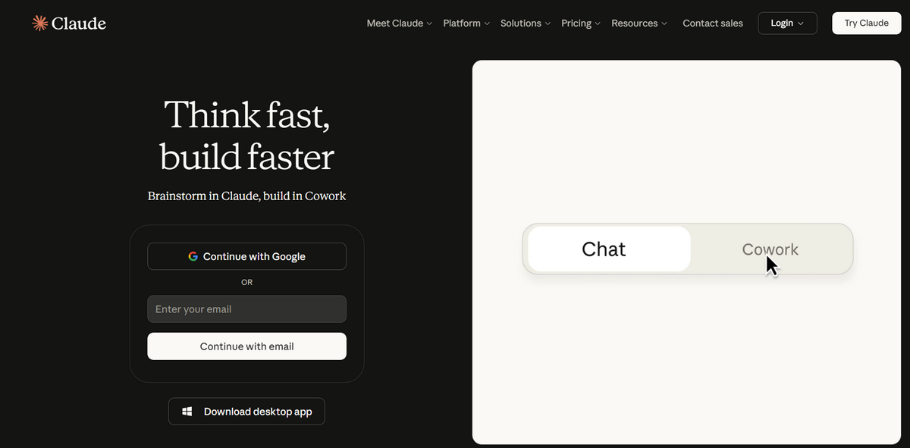Image resolution: width=910 pixels, height=448 pixels.
Task: Click Continue with email button
Action: [246, 346]
